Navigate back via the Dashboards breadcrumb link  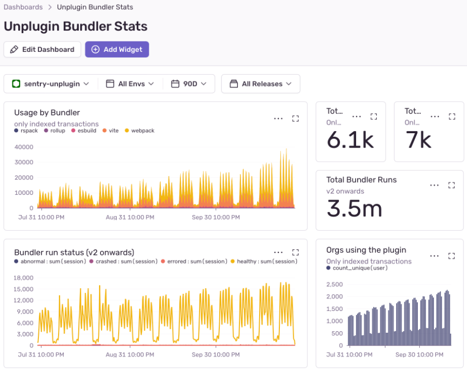tap(23, 7)
